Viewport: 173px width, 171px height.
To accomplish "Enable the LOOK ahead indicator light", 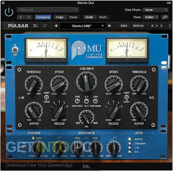I will pos(33,138).
